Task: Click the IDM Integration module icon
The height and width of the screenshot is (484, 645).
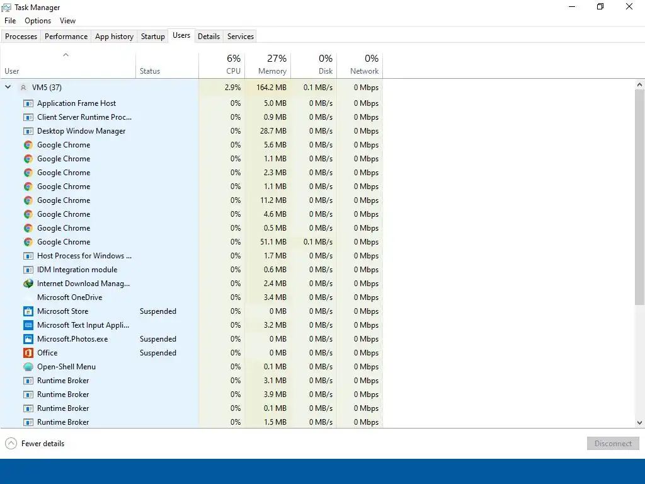Action: point(28,270)
